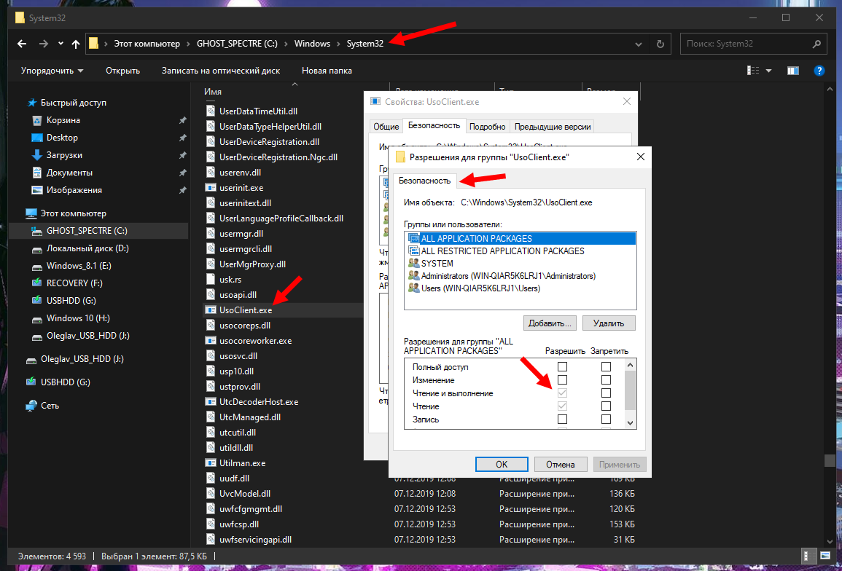Go forward using the Explorer forward arrow

coord(44,44)
